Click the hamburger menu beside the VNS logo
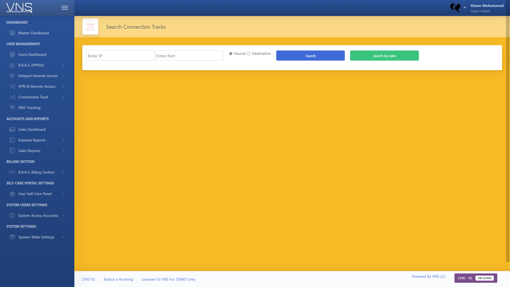The width and height of the screenshot is (510, 287). click(65, 8)
